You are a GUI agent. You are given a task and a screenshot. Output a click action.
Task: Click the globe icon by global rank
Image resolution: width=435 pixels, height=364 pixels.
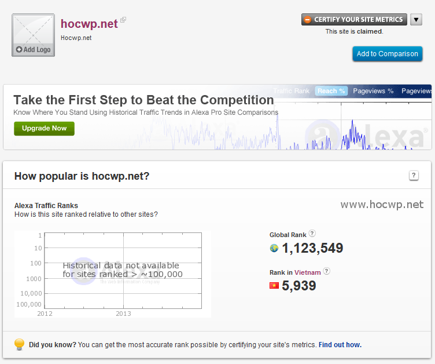coord(274,249)
